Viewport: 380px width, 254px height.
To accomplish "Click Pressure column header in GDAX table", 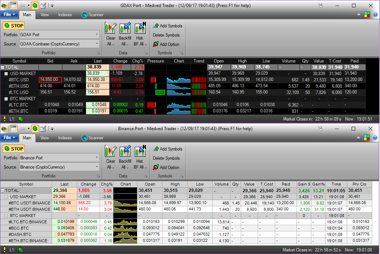I will (155, 61).
